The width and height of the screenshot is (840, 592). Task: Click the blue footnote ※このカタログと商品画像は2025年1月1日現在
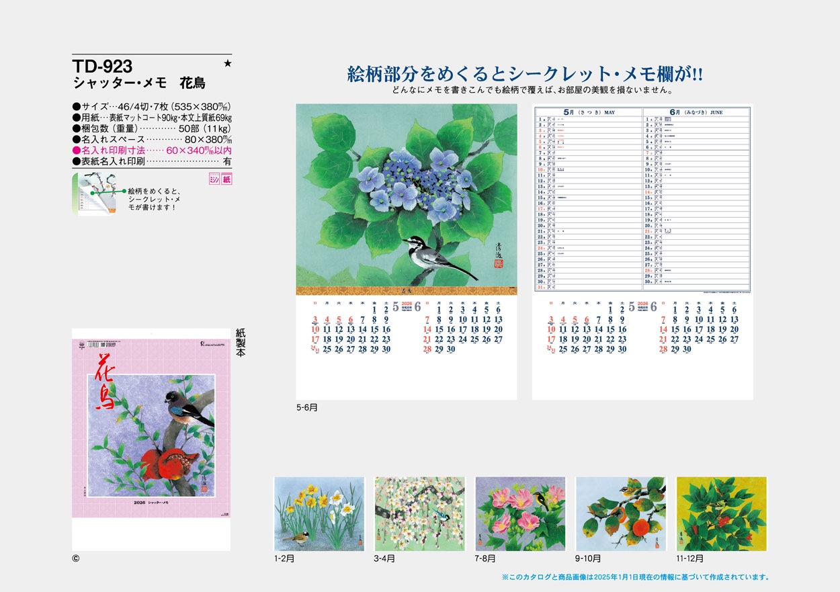coord(636,577)
